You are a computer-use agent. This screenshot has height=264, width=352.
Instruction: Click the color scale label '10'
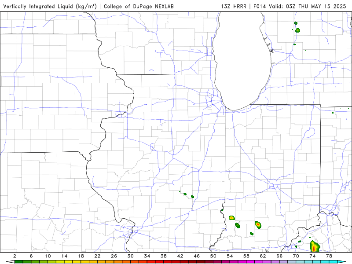tap(48, 256)
